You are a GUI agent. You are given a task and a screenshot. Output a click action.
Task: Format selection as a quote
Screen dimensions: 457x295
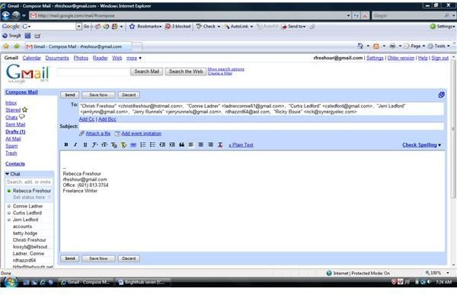(x=181, y=144)
